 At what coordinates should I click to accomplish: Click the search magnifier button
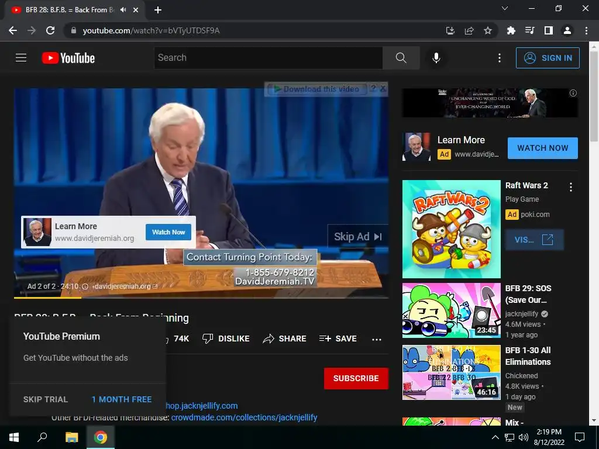tap(401, 58)
